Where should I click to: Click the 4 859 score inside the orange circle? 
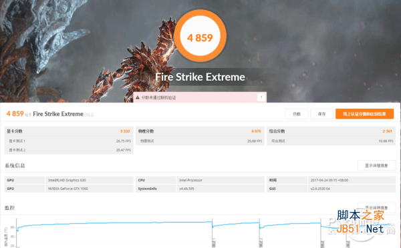coord(200,38)
